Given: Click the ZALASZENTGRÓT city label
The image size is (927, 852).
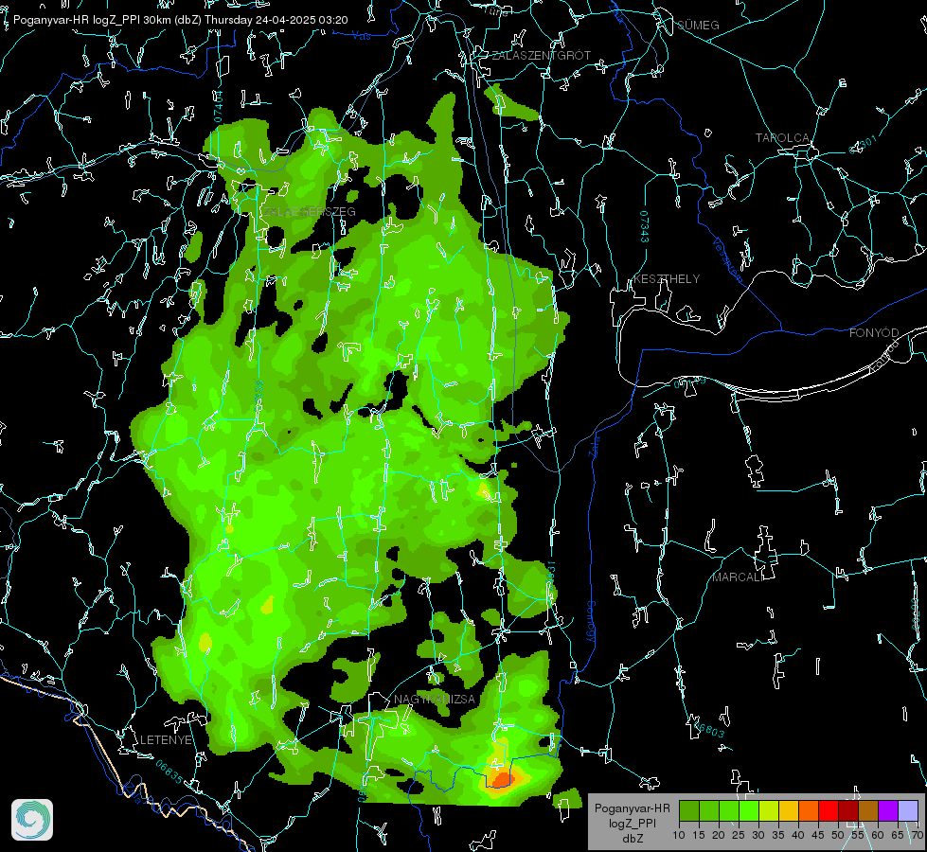Looking at the screenshot, I should tap(542, 56).
